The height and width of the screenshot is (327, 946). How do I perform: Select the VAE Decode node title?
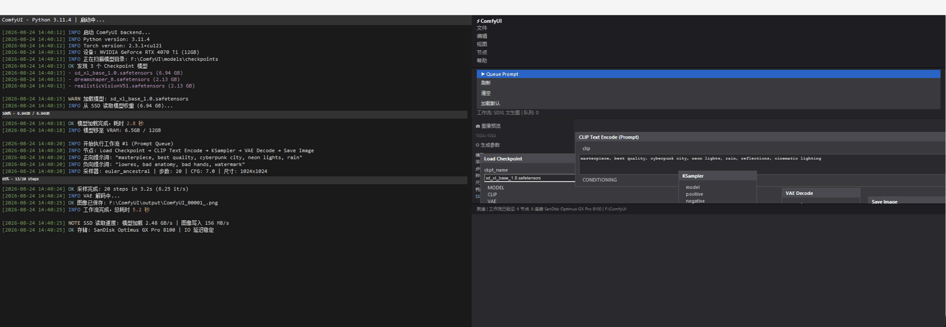pos(799,193)
